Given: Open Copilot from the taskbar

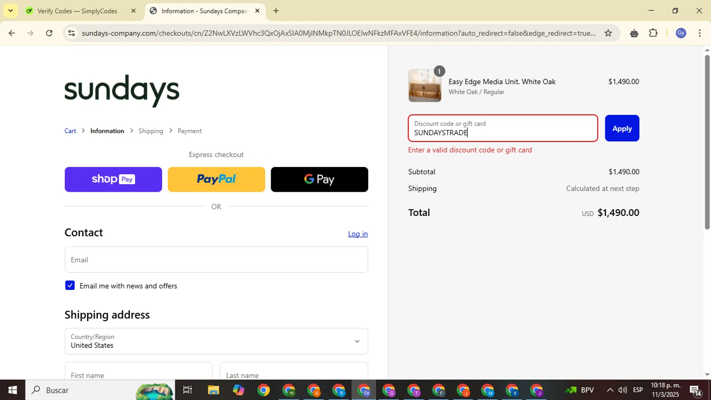Looking at the screenshot, I should coord(238,390).
